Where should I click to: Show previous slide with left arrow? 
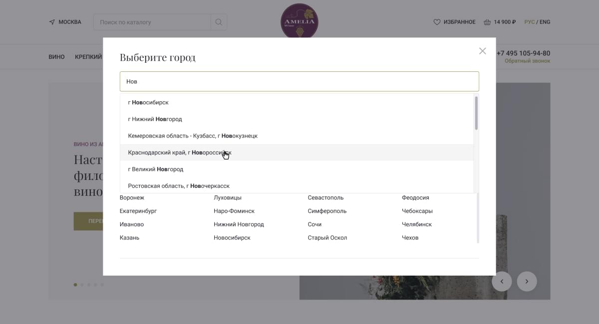point(502,282)
